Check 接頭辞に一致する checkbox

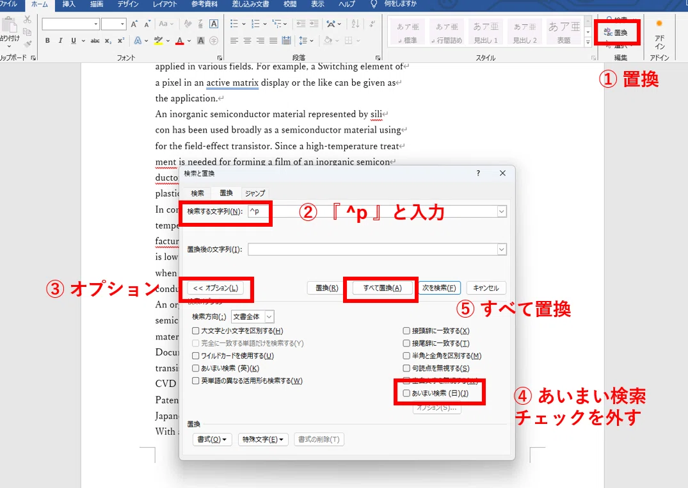(x=406, y=330)
